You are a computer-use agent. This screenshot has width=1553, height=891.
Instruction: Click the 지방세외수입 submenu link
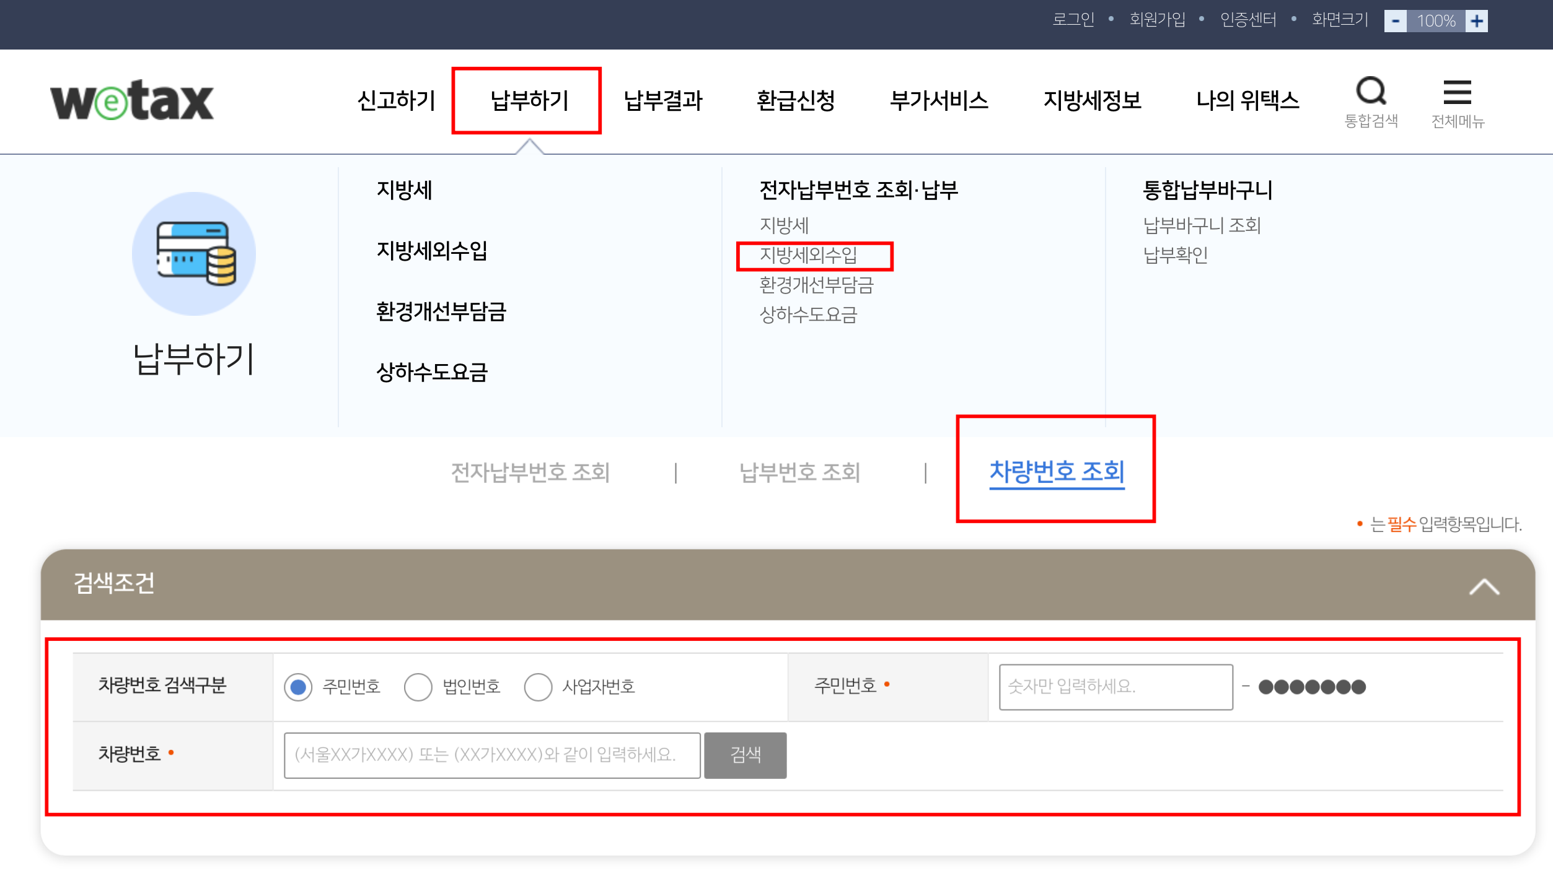(x=807, y=255)
